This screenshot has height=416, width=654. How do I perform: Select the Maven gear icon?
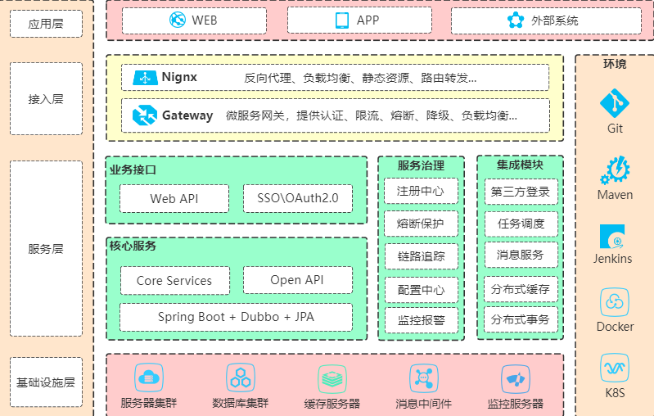(615, 170)
